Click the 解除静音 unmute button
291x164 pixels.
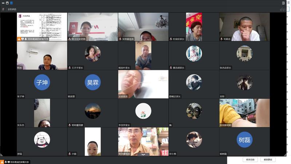(268, 160)
